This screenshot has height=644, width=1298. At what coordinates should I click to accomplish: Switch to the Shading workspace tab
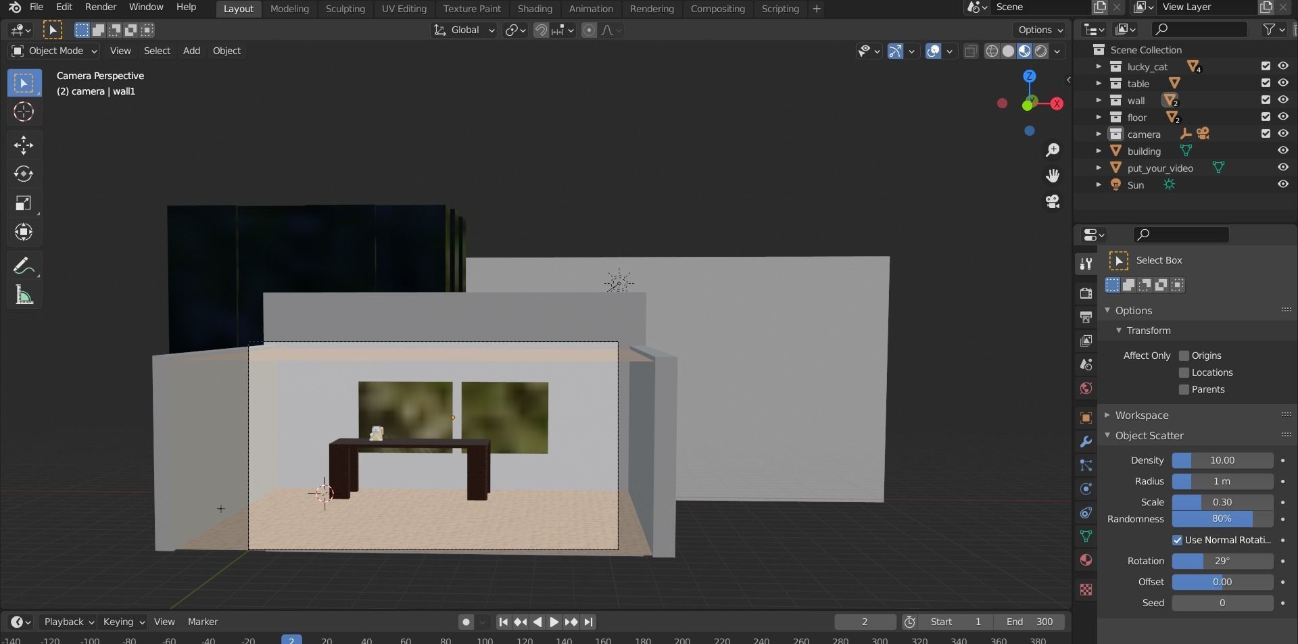(535, 9)
